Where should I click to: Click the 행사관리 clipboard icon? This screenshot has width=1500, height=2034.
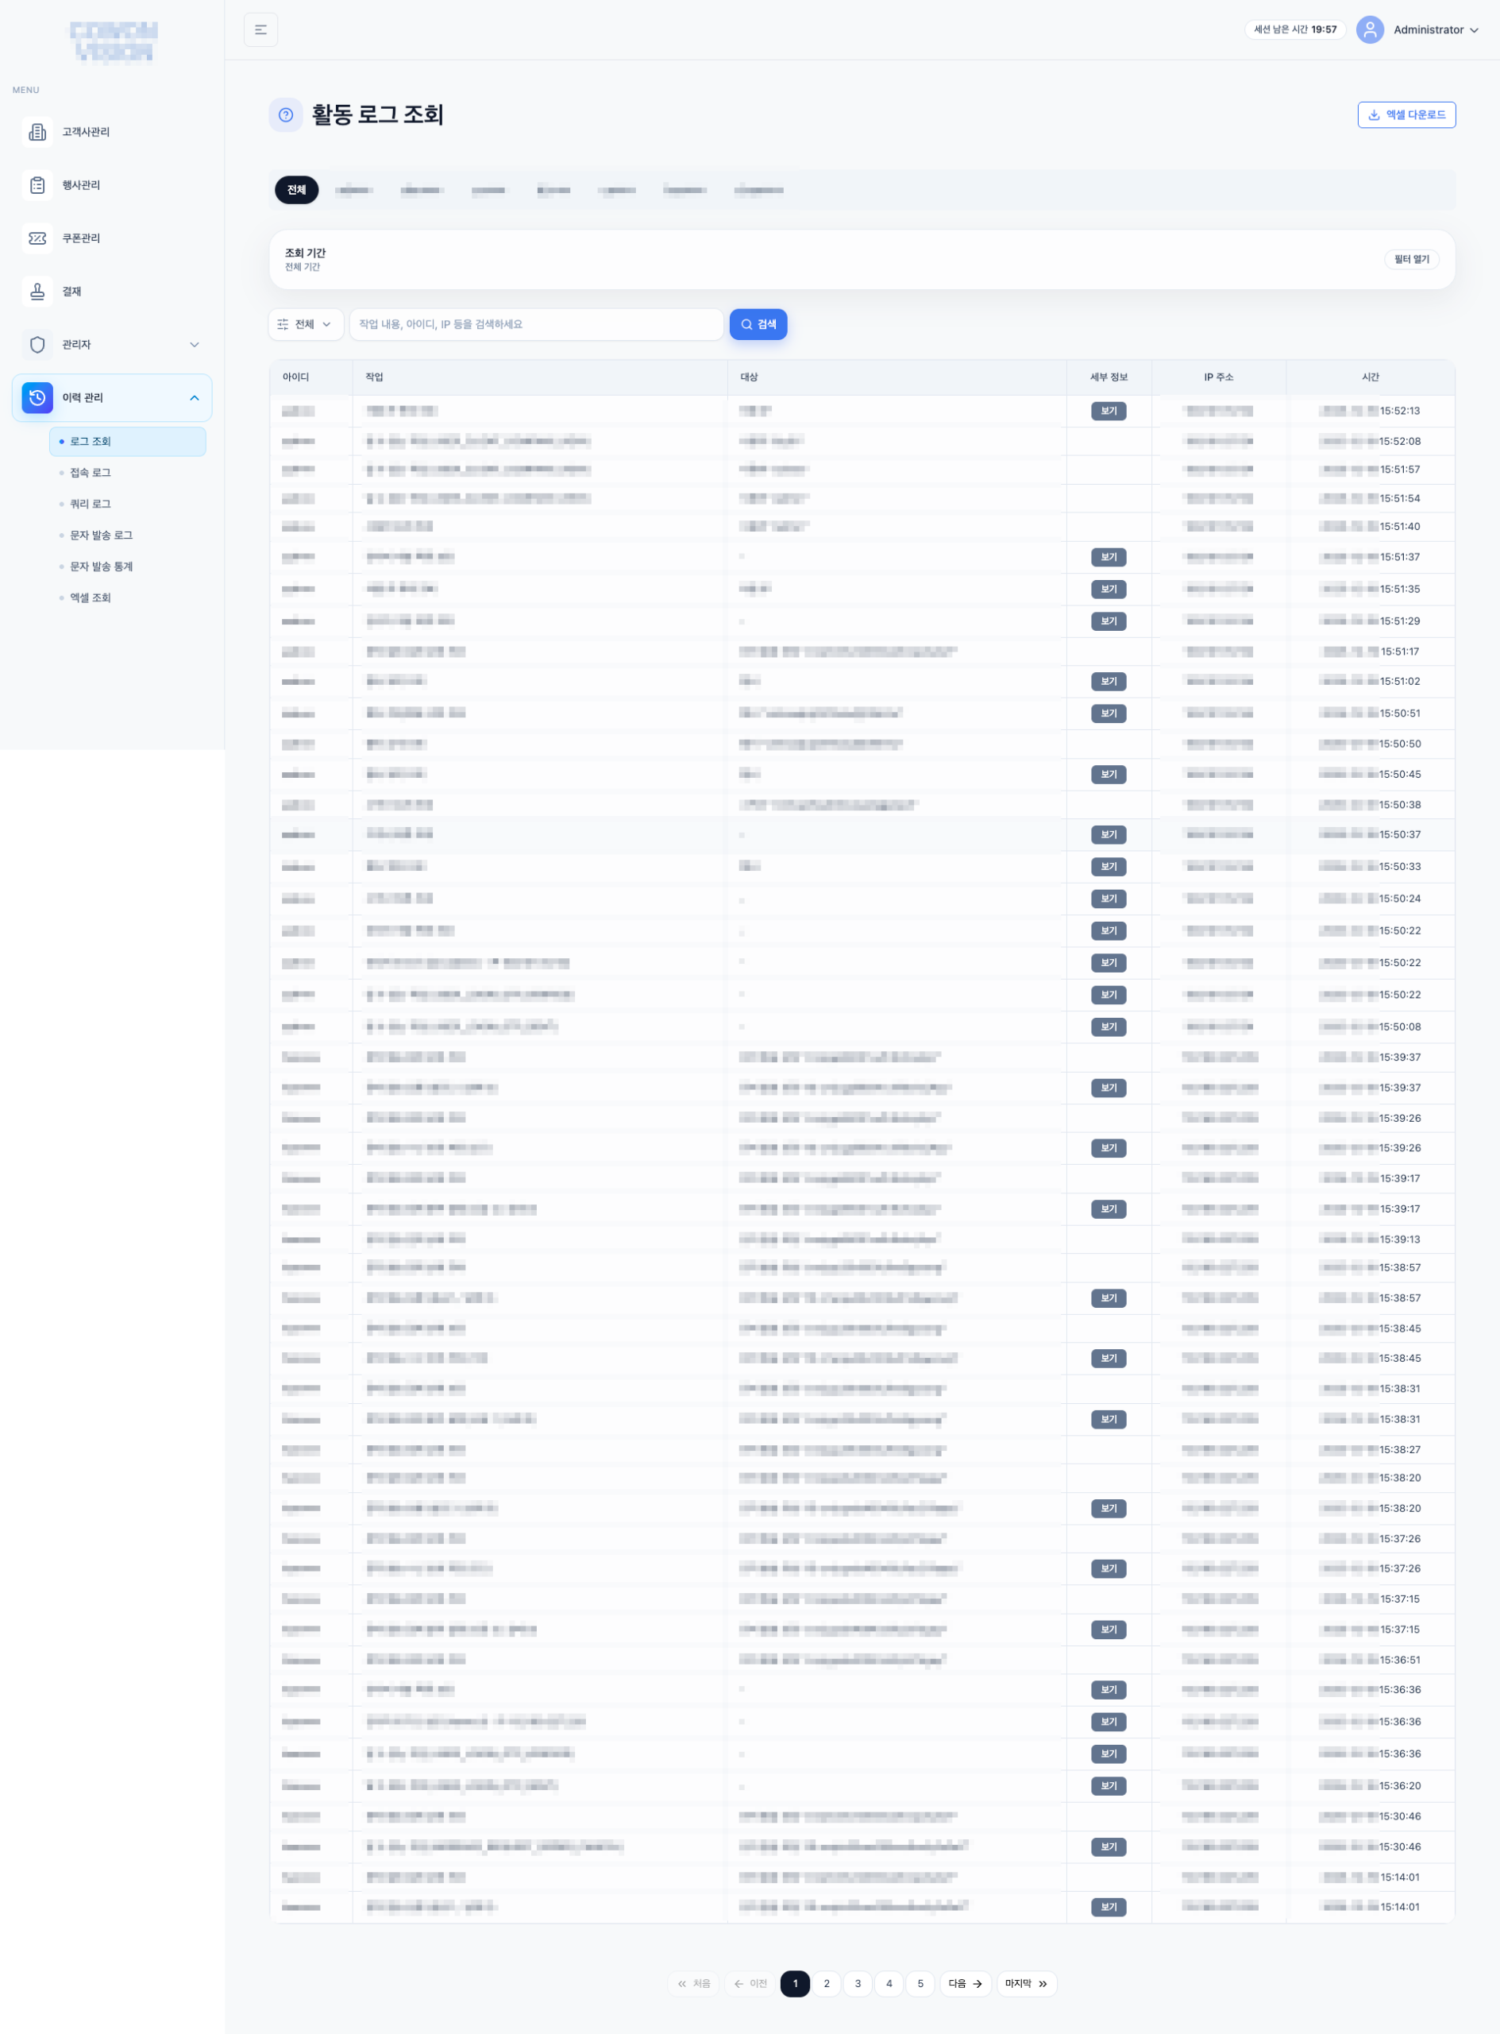coord(37,185)
